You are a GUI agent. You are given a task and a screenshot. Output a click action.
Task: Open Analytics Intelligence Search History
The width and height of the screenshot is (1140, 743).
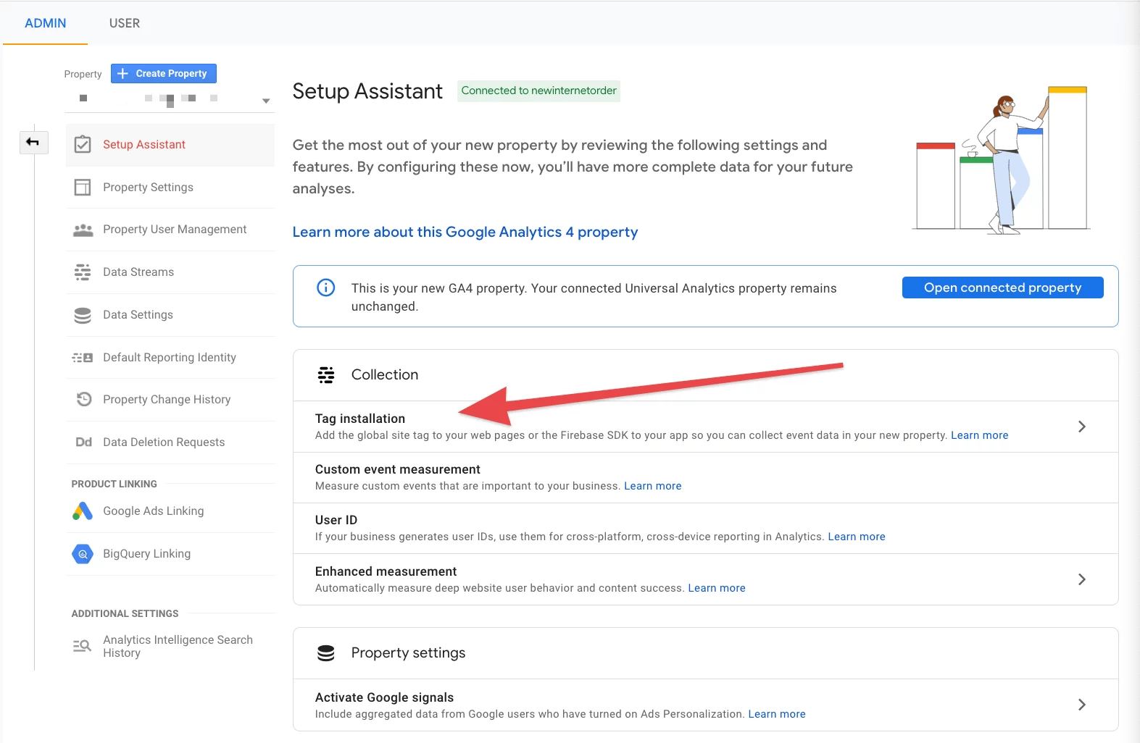[170, 646]
